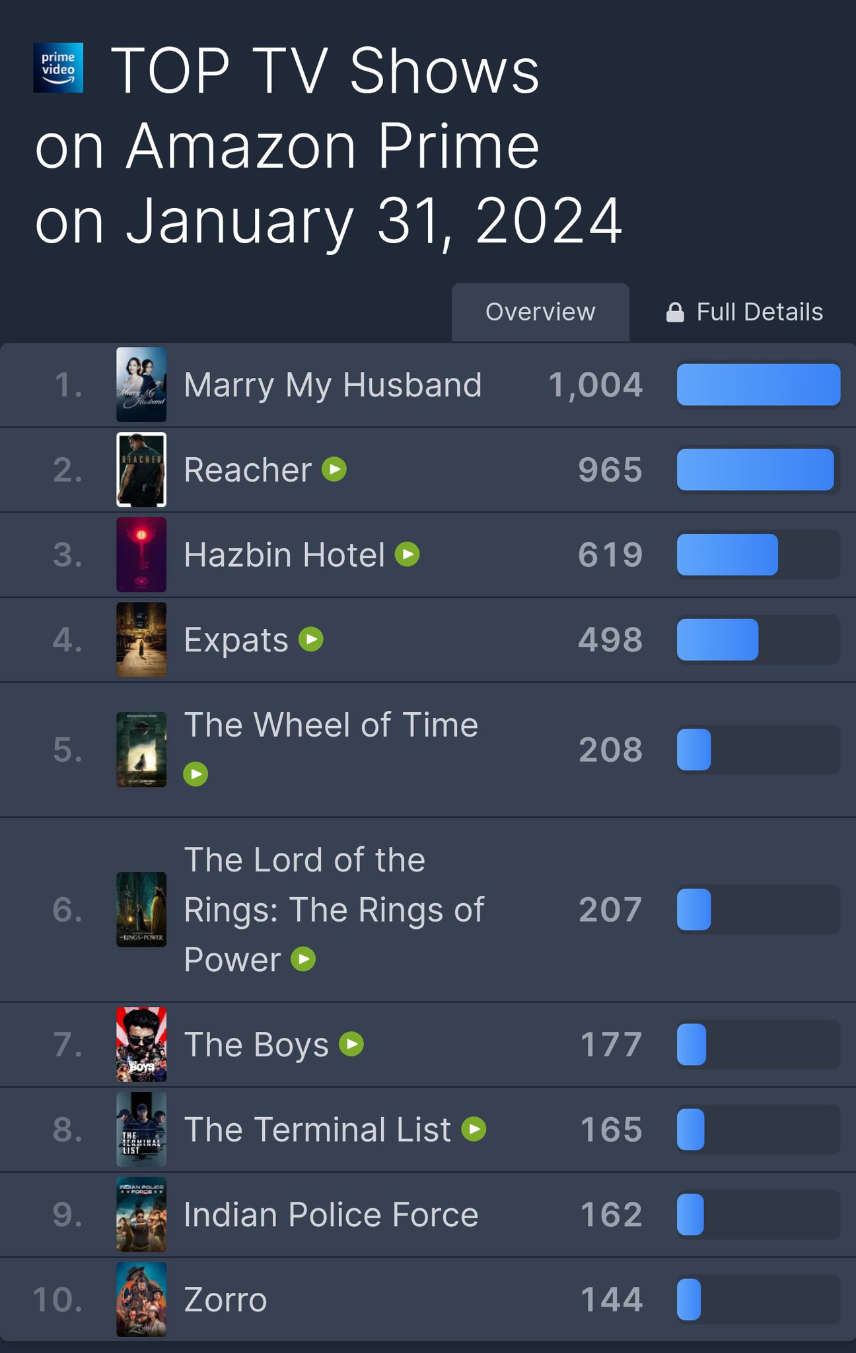Click the green play icon beside Reacher

[x=334, y=470]
